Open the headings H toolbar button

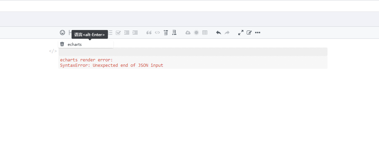[70, 32]
